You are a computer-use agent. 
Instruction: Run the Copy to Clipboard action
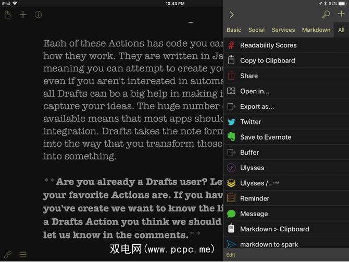click(x=286, y=60)
